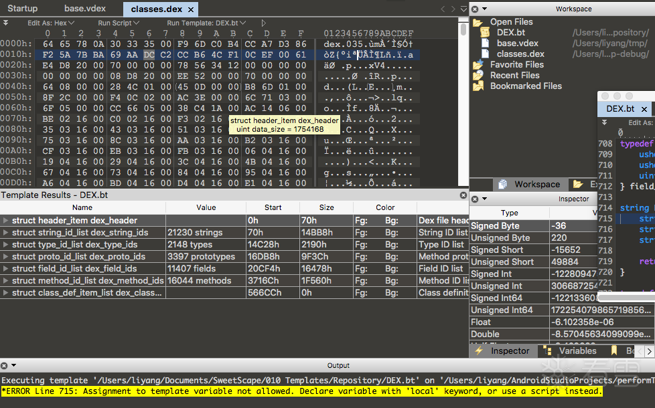Image resolution: width=655 pixels, height=408 pixels.
Task: Select the Double row in Inspector
Action: pos(563,334)
